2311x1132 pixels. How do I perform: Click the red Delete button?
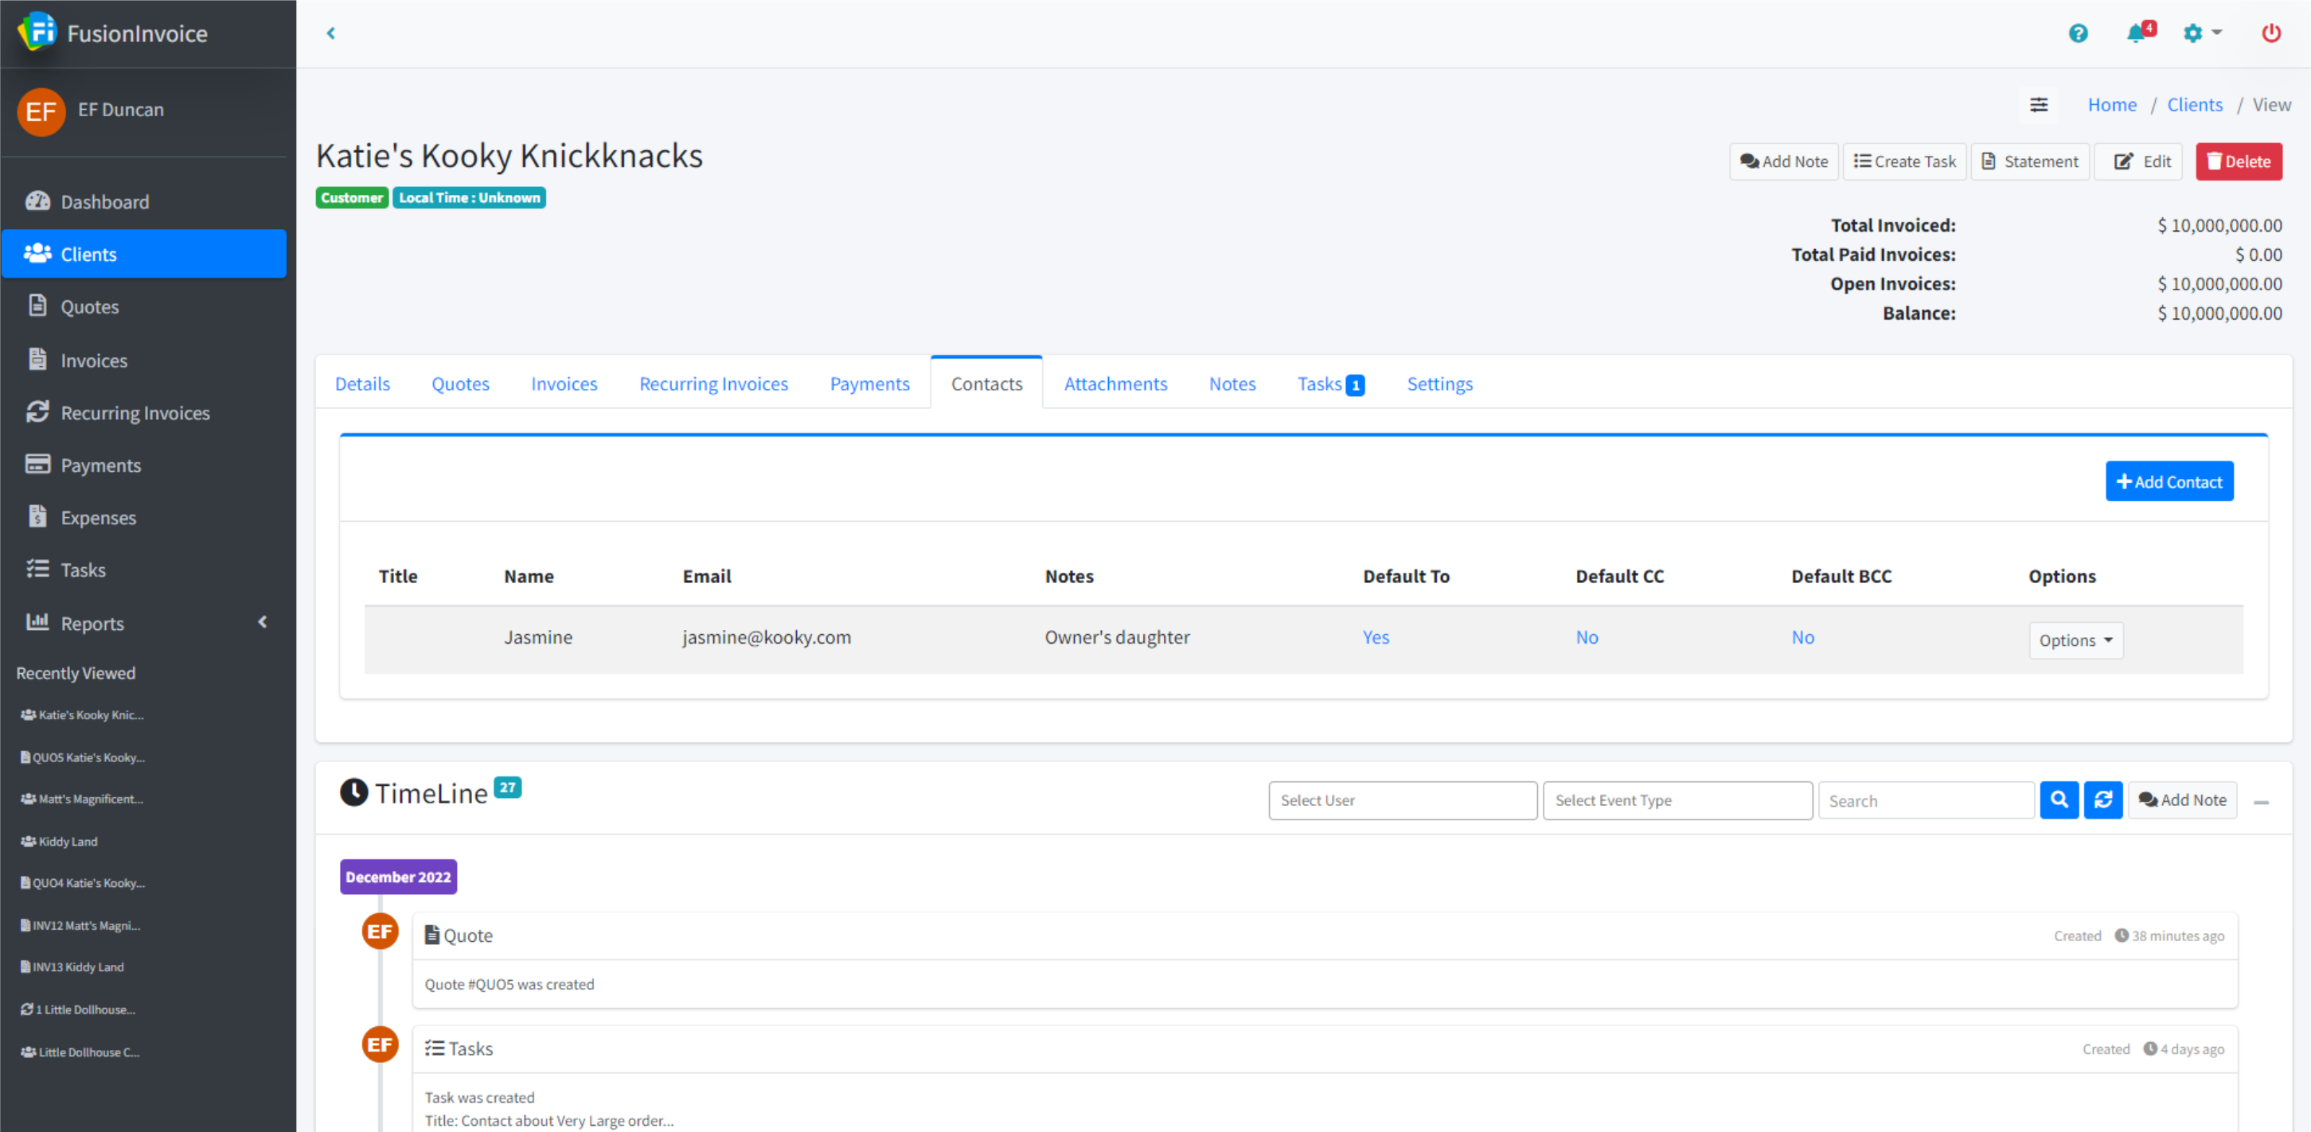click(x=2238, y=161)
